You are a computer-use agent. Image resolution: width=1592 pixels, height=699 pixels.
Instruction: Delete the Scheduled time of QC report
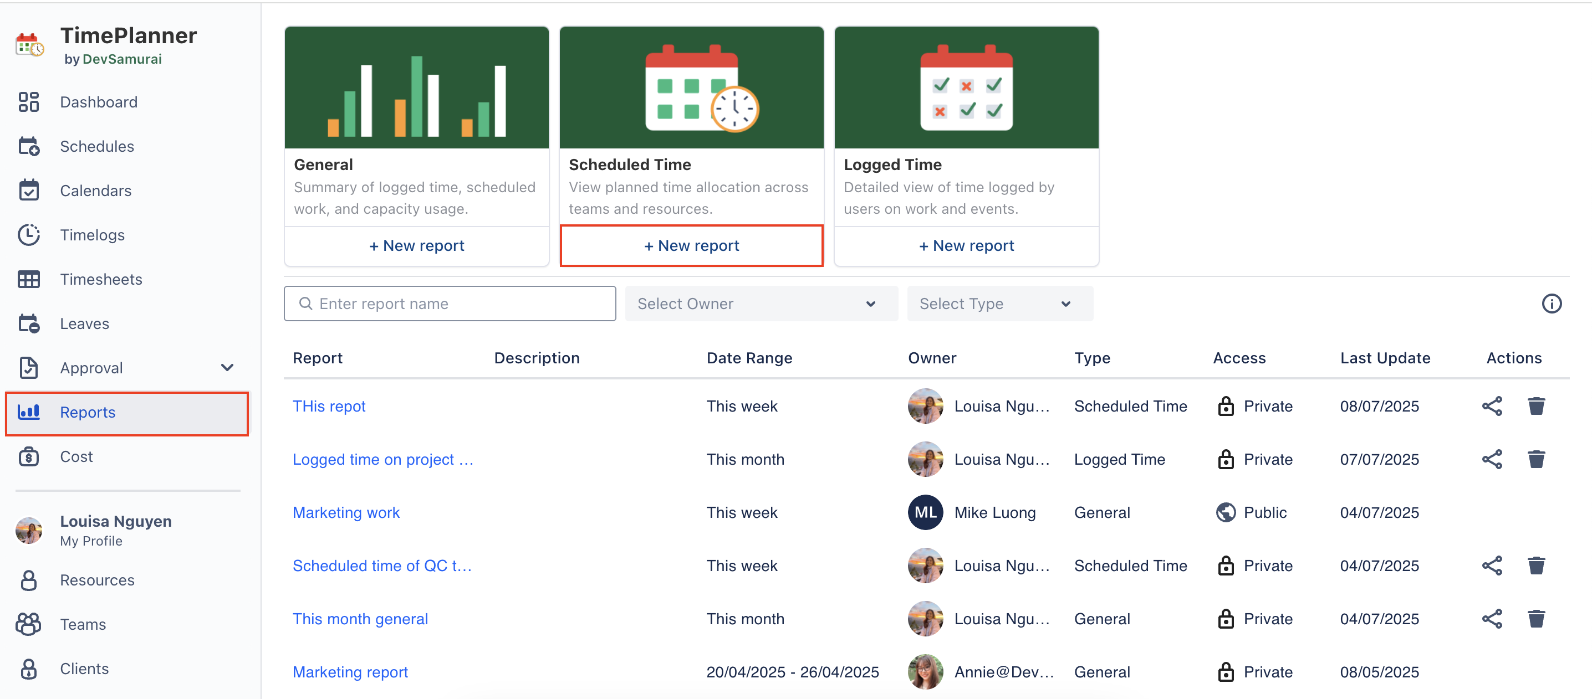[1536, 566]
